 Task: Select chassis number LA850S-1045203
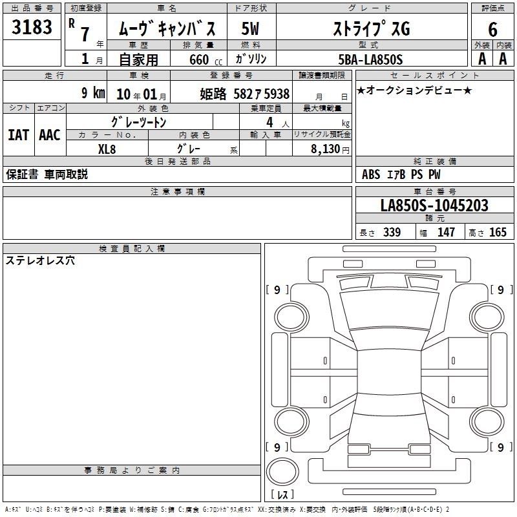(x=434, y=206)
